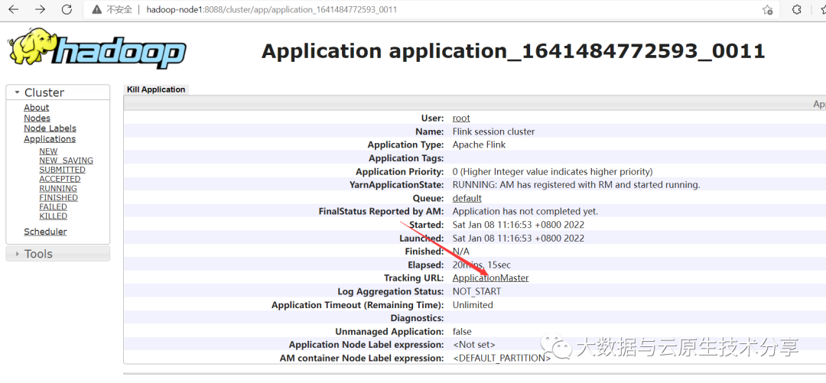Filter applications by SUBMITTED state
Viewport: 826px width, 383px height.
click(62, 170)
